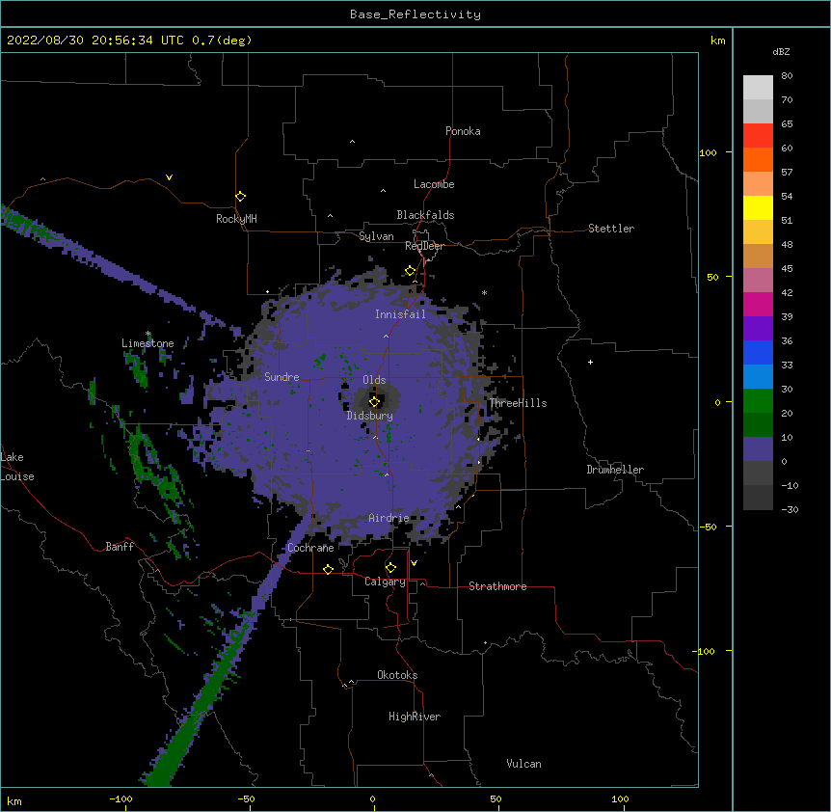Select the violet 36-39 dBZ swatch
831x812 pixels.
pyautogui.click(x=758, y=329)
